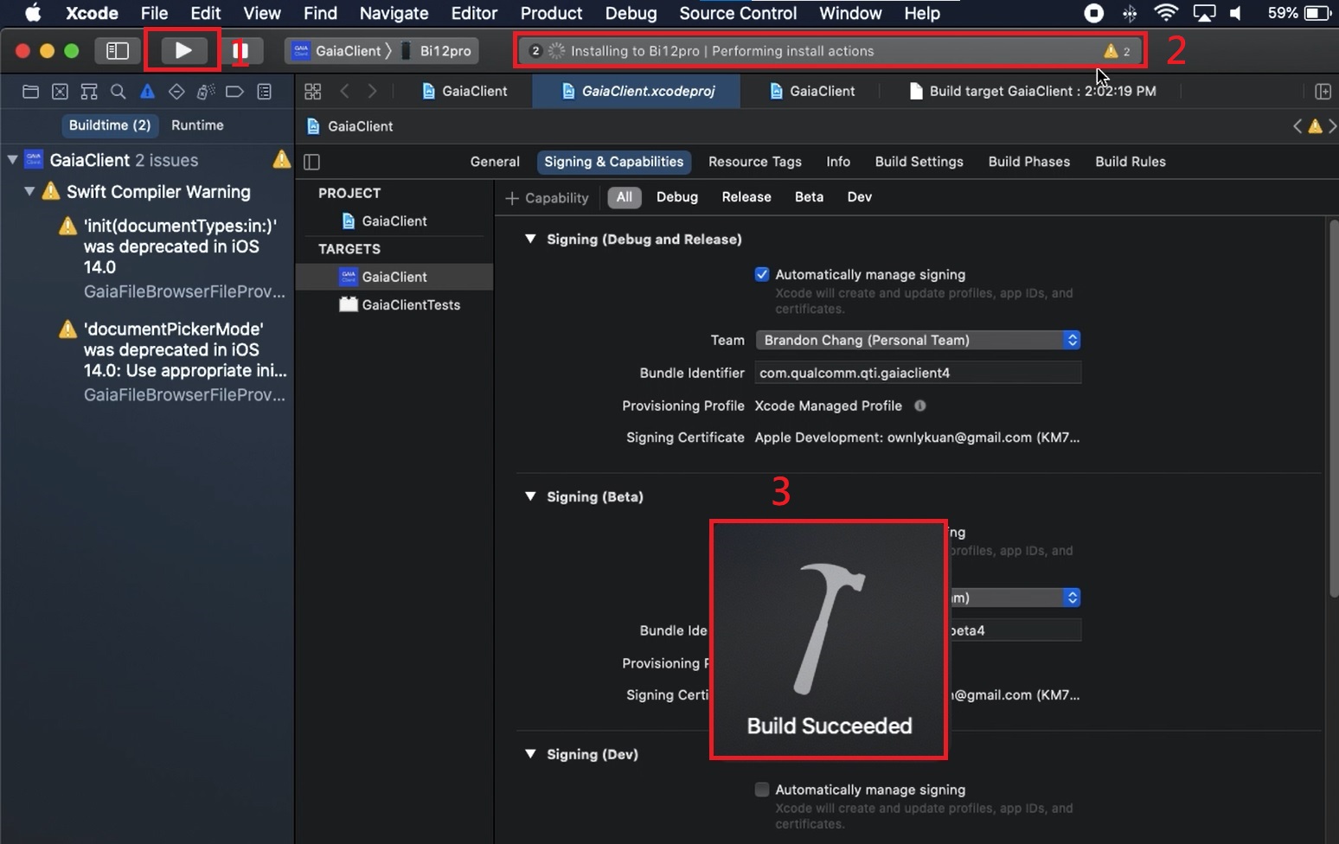Run the app with the Play button
This screenshot has height=844, width=1339.
click(x=183, y=51)
